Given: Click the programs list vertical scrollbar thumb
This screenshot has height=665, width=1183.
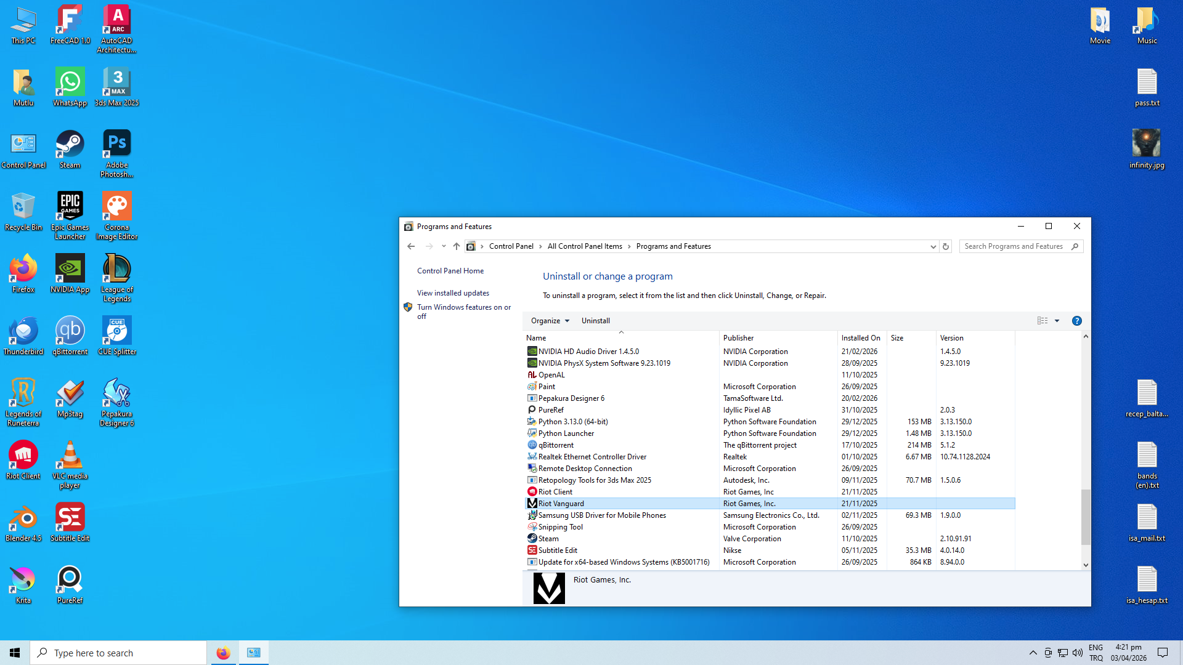Looking at the screenshot, I should click(x=1086, y=517).
